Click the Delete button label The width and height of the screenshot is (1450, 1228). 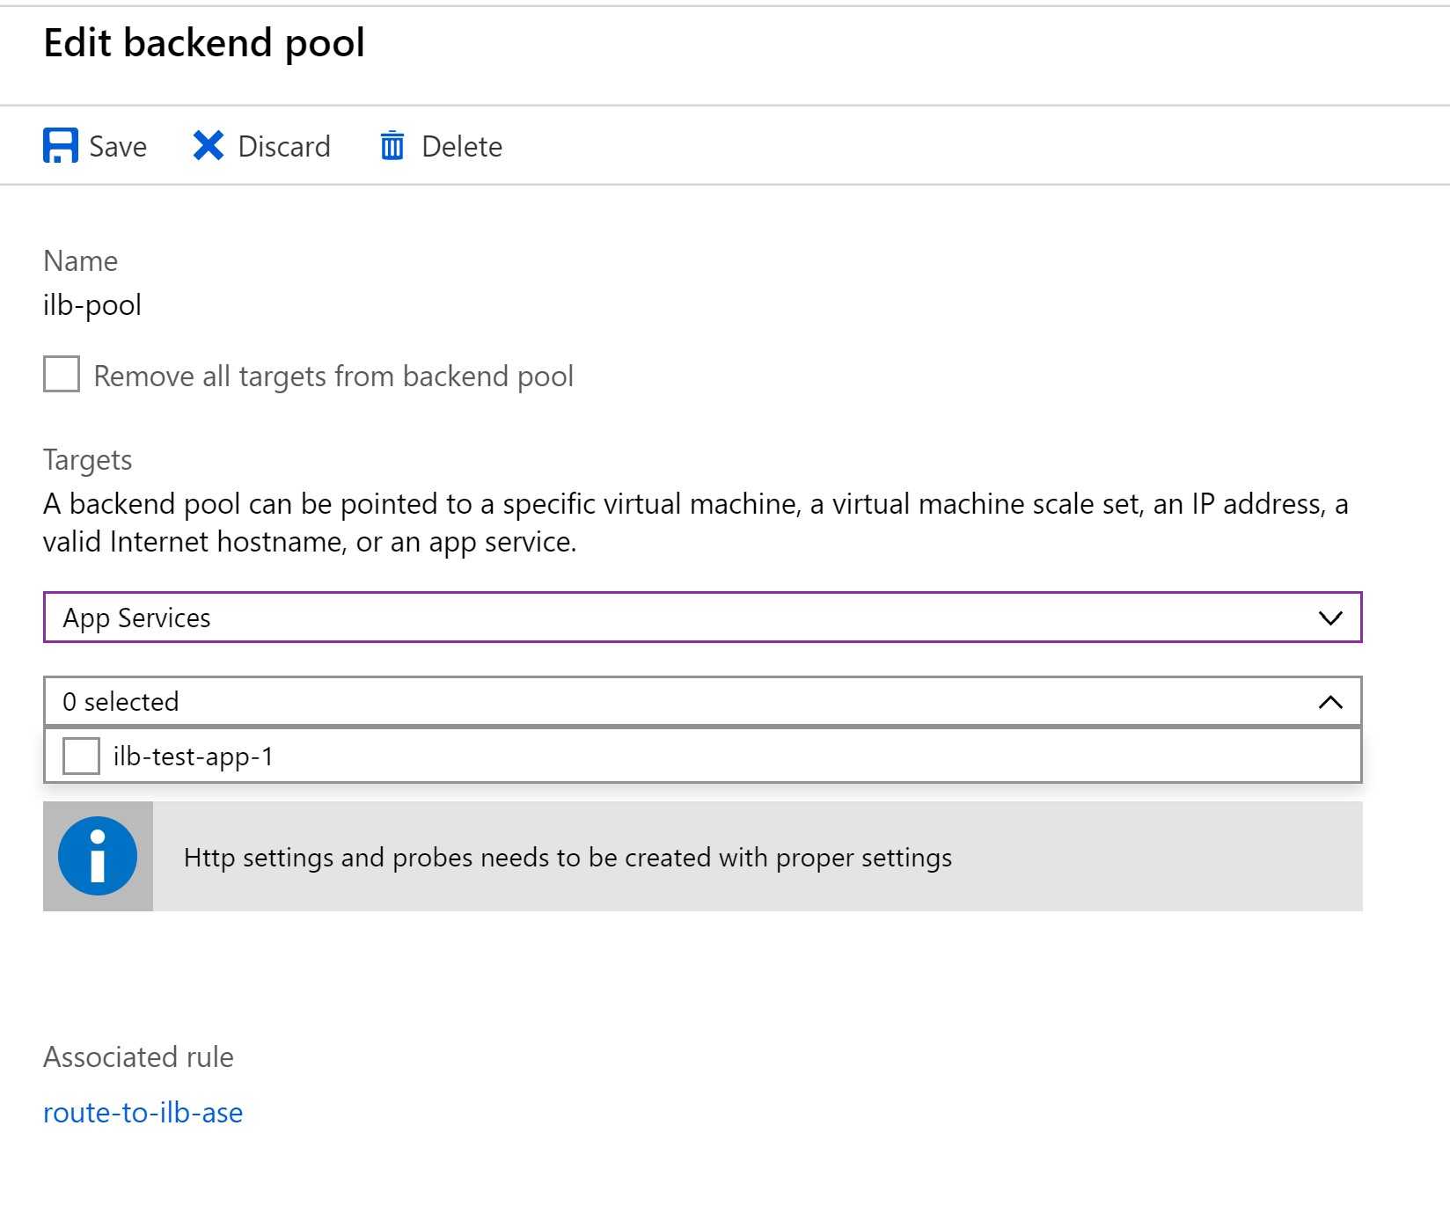462,147
